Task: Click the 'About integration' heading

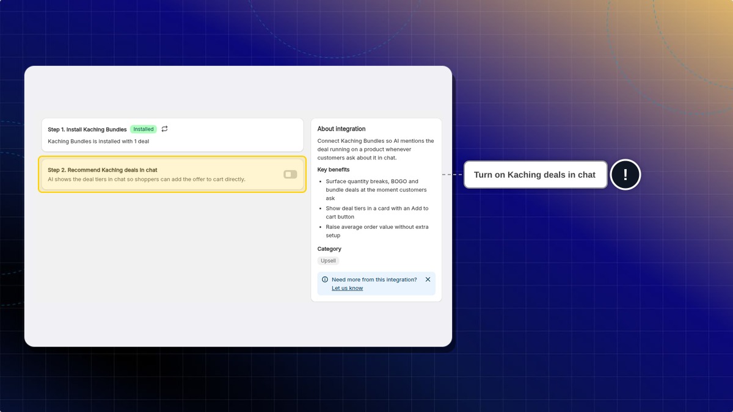Action: (341, 129)
